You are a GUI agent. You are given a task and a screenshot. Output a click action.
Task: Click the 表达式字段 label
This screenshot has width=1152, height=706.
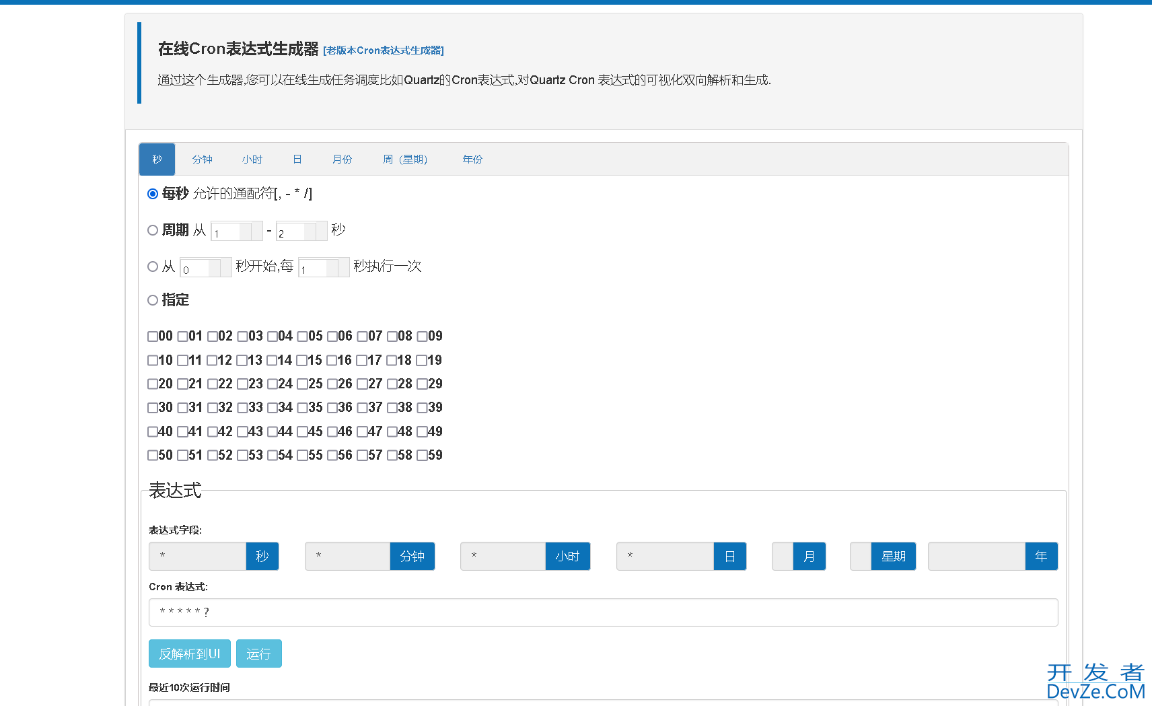coord(175,530)
